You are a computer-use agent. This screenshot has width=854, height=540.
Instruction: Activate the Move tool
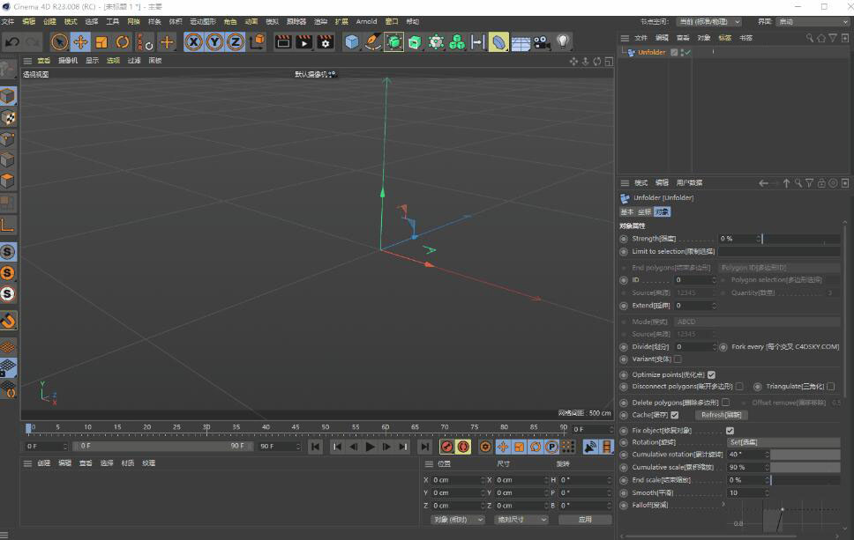coord(80,42)
